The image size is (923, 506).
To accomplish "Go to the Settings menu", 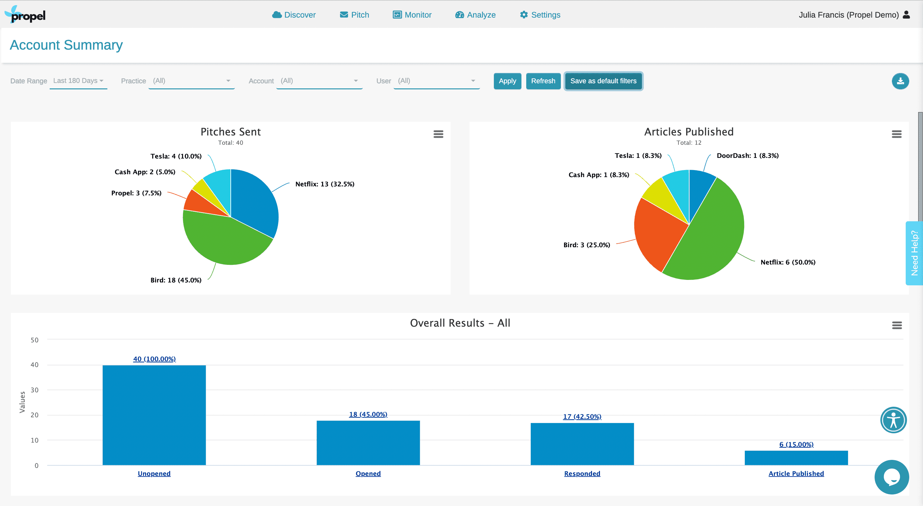I will 540,15.
